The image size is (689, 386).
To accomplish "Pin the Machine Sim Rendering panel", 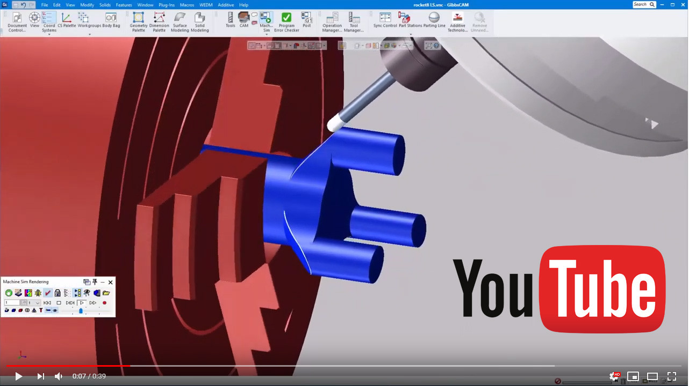I will click(95, 282).
